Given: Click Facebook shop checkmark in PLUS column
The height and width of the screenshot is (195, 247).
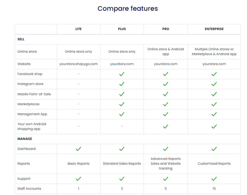Looking at the screenshot, I should (x=122, y=74).
